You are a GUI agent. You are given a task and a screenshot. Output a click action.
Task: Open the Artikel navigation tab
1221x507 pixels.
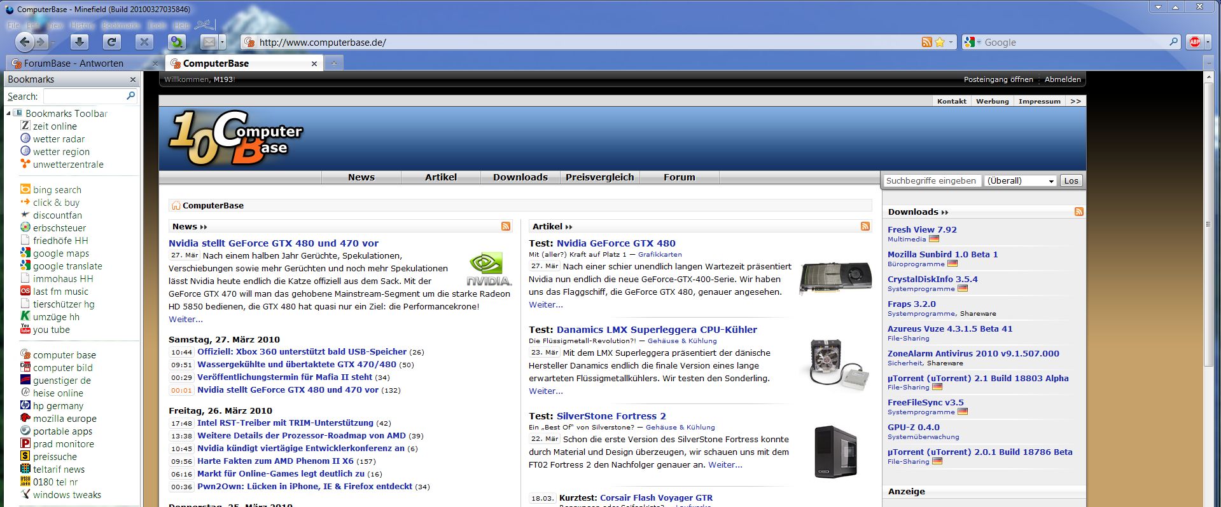pos(441,177)
